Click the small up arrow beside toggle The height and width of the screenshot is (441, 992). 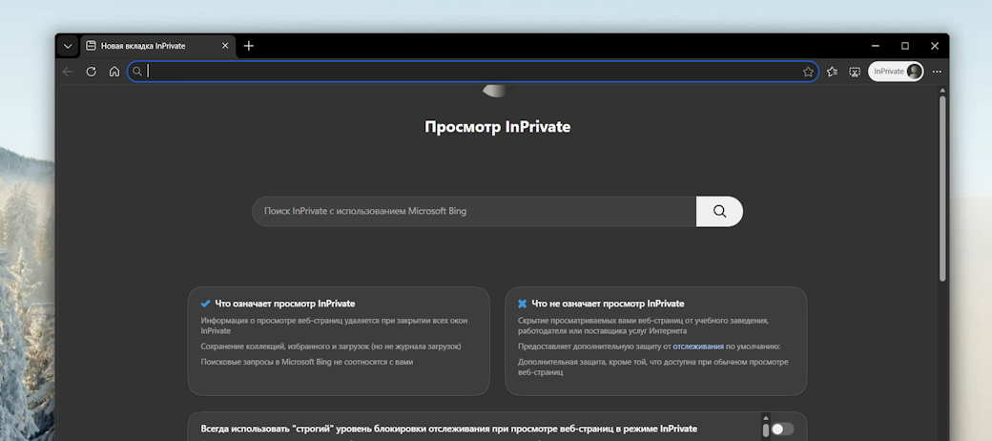pos(766,417)
